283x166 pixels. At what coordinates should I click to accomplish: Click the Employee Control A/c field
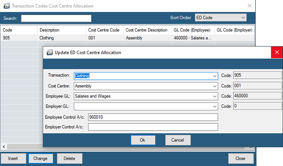click(153, 117)
